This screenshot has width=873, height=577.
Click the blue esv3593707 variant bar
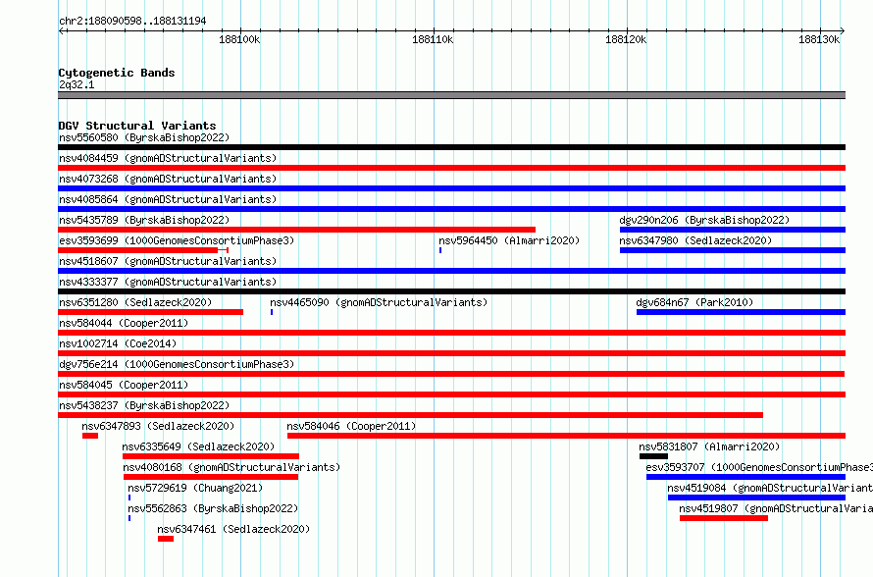point(746,477)
